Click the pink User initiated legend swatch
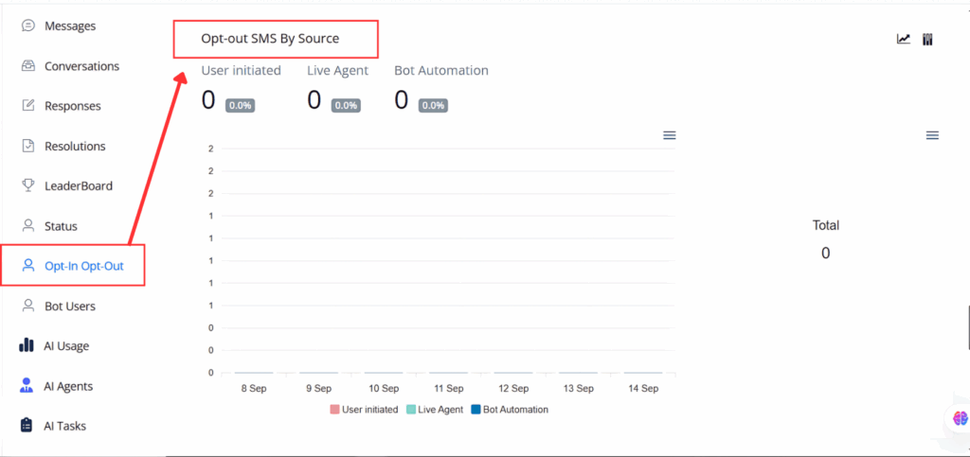The height and width of the screenshot is (457, 970). (334, 410)
